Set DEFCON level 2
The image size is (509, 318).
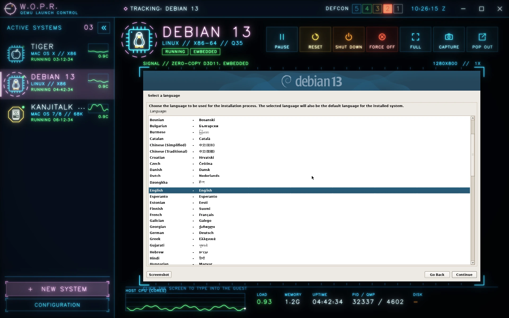[x=388, y=9]
